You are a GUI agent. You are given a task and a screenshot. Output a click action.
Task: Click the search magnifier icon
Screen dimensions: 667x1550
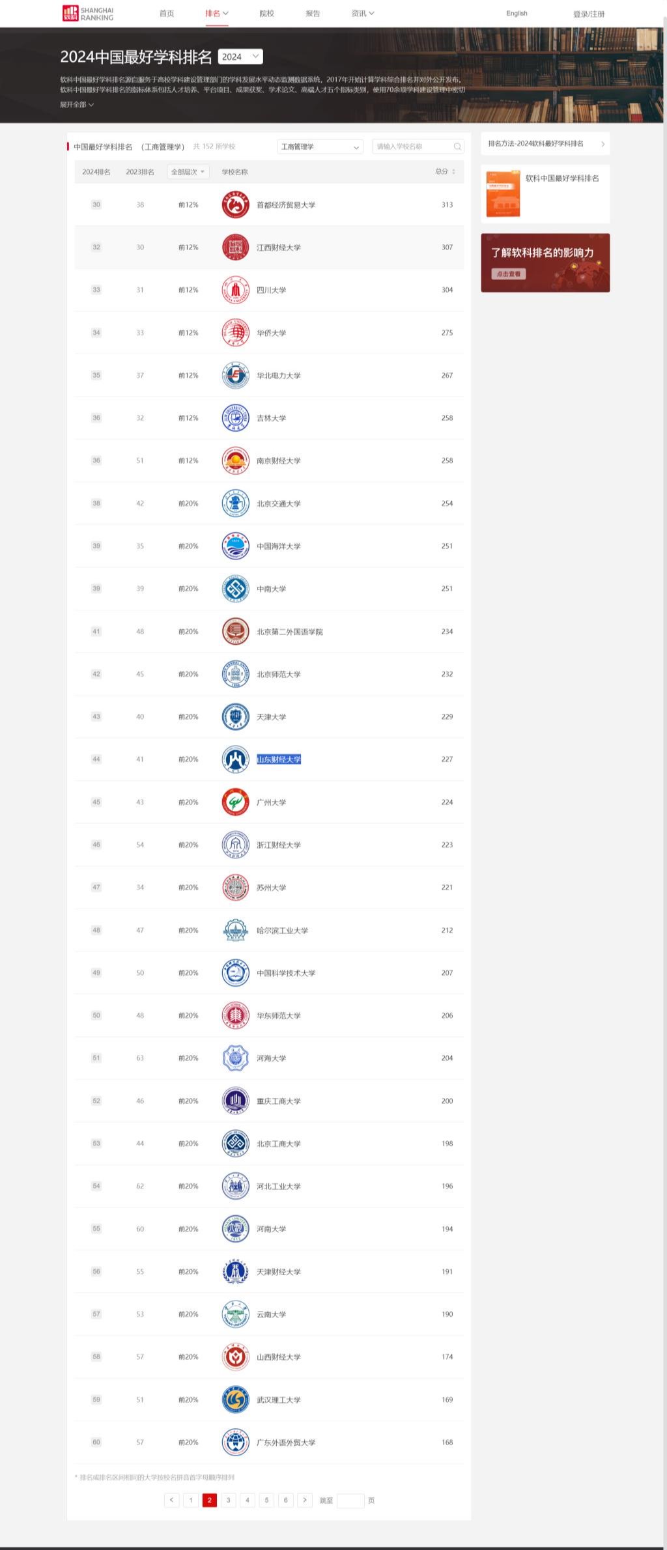457,147
